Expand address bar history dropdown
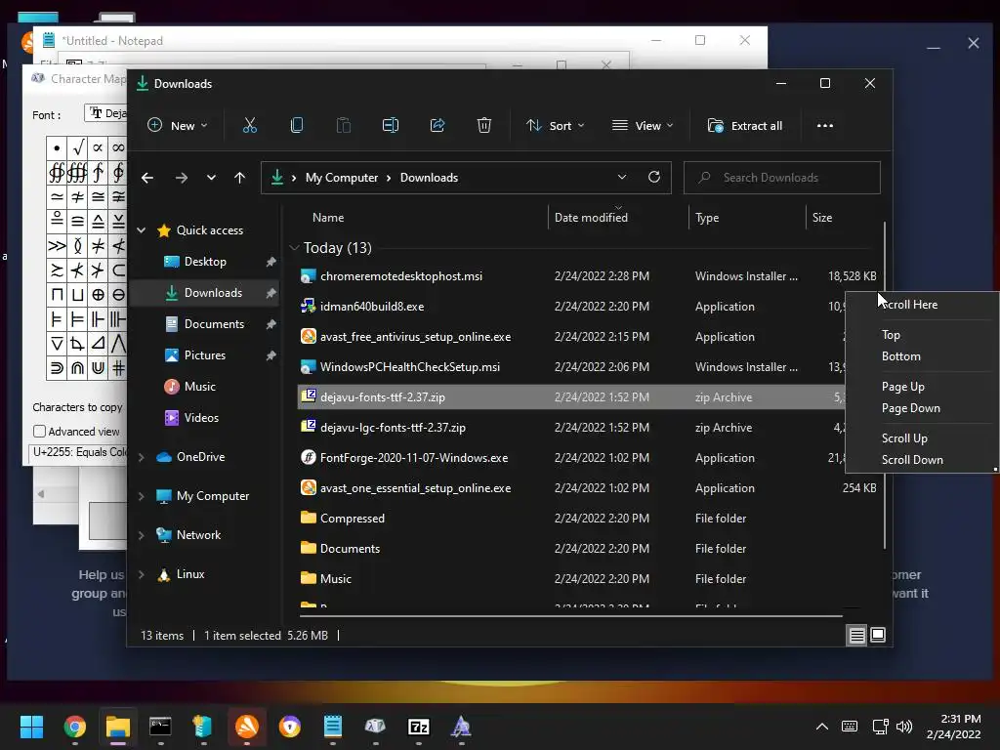The image size is (1000, 750). point(622,178)
